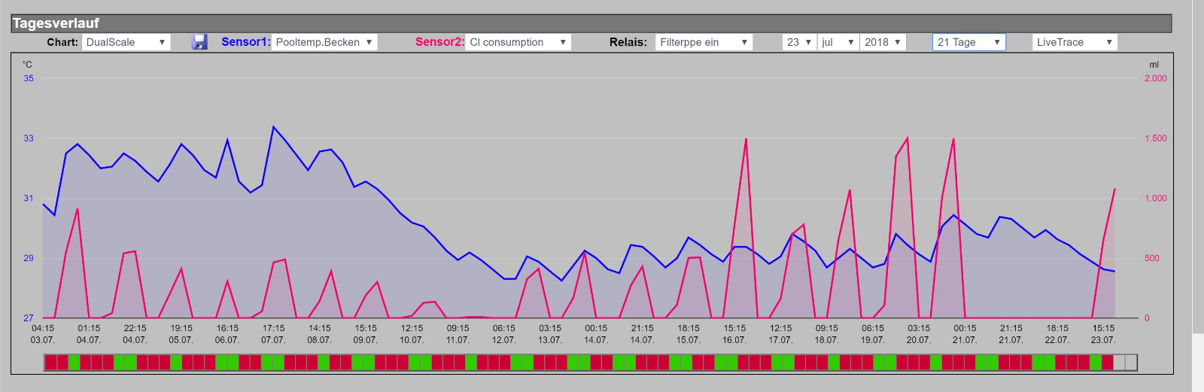Click the Sensor2 label

(439, 42)
